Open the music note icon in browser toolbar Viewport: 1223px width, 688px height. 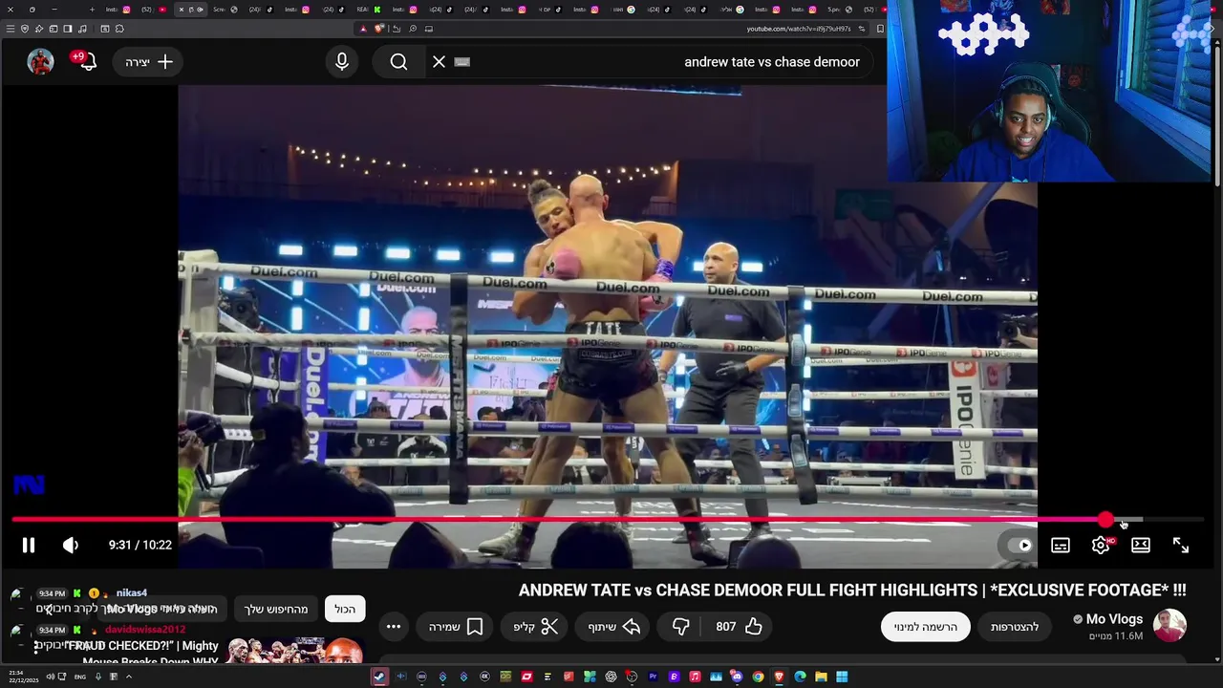[82, 29]
